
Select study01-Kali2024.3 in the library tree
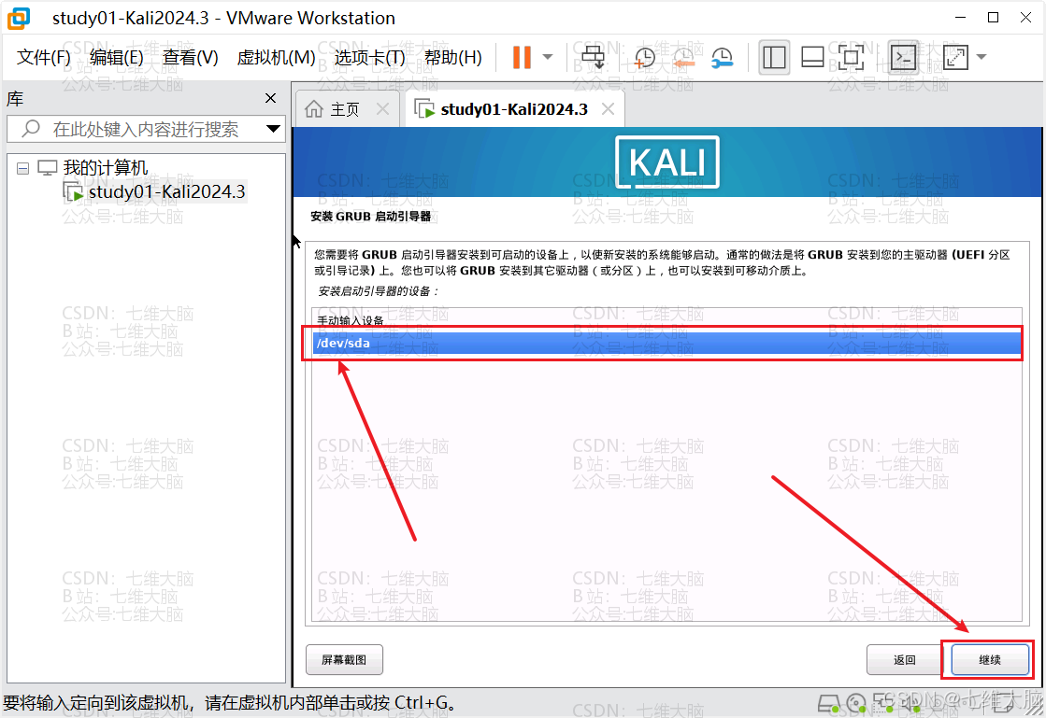(166, 191)
